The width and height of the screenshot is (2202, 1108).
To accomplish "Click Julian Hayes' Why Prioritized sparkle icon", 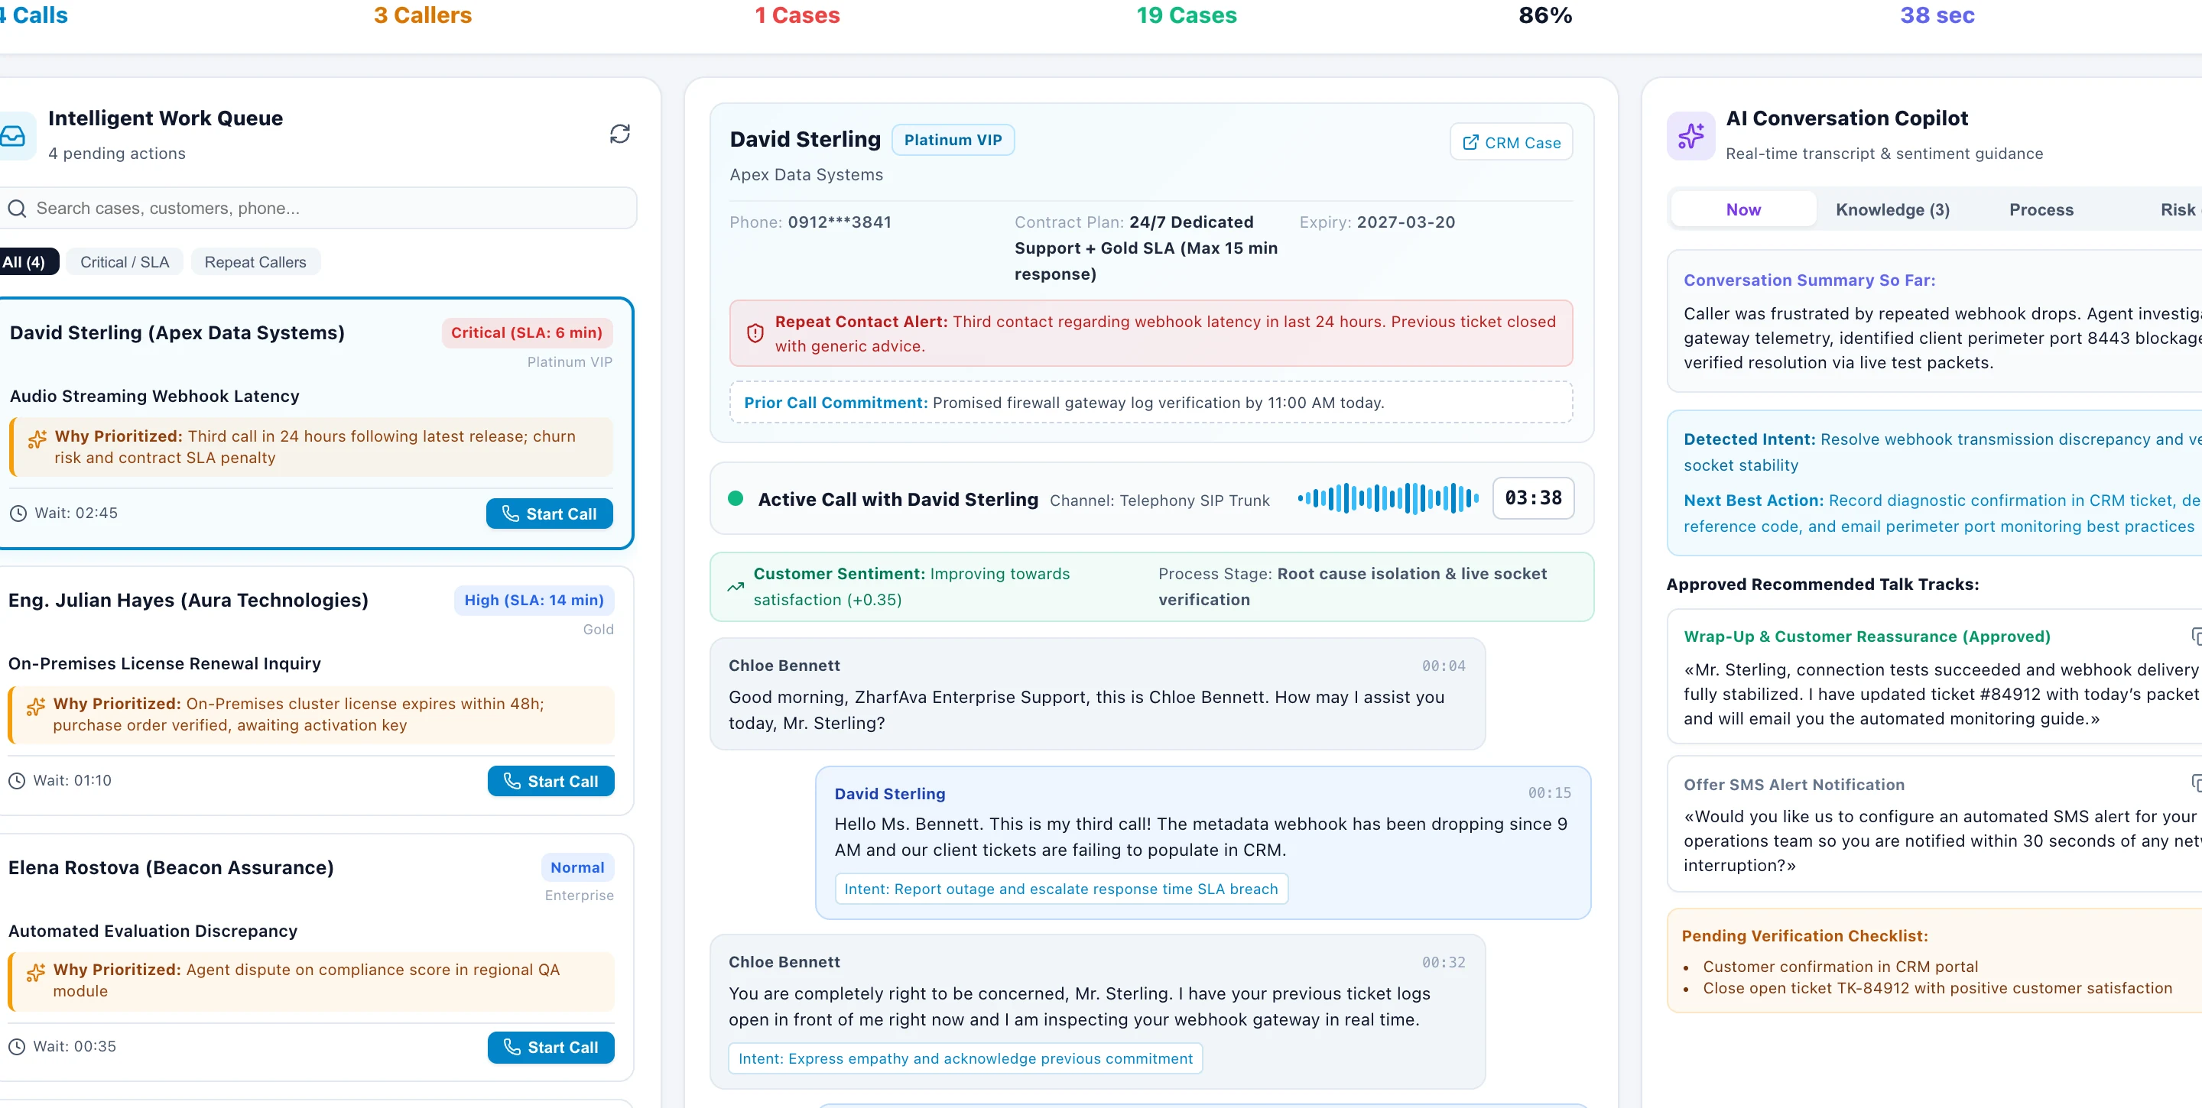I will tap(35, 707).
